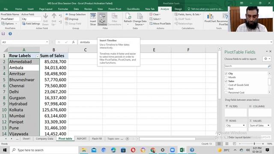Select cell with Kolkata

click(x=24, y=110)
